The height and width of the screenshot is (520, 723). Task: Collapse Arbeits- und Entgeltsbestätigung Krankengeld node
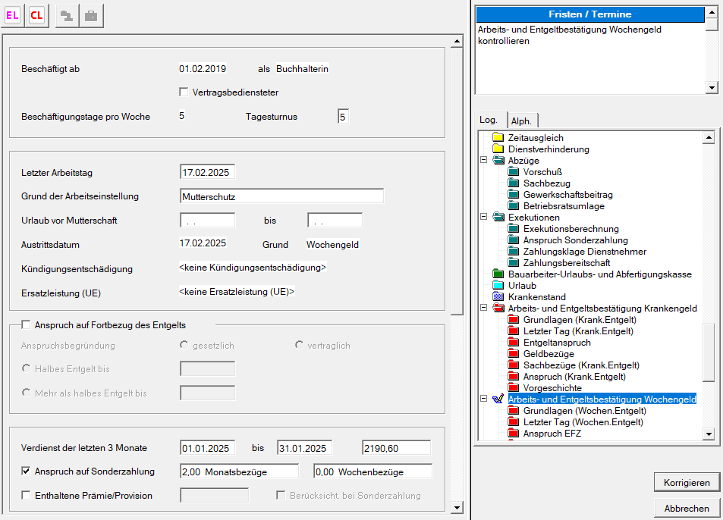coord(483,309)
